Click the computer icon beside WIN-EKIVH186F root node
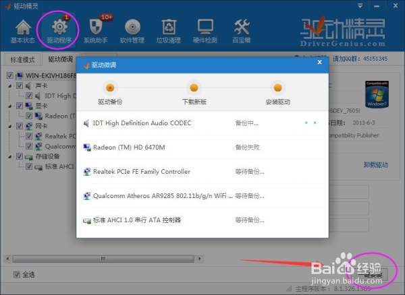Viewport: 405px width, 295px height. [19, 75]
